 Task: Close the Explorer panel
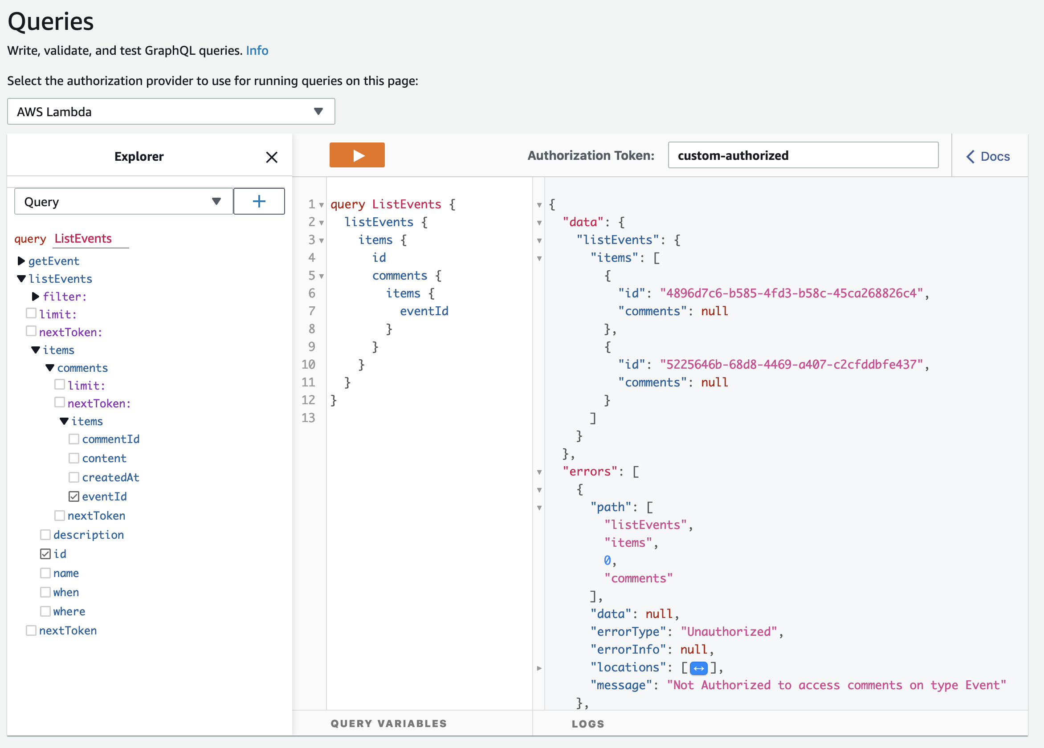click(272, 157)
